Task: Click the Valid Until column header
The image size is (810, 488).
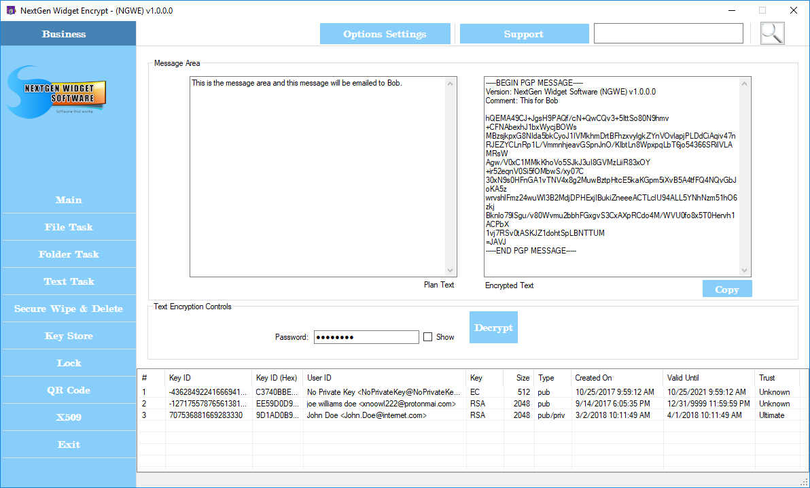Action: (709, 378)
